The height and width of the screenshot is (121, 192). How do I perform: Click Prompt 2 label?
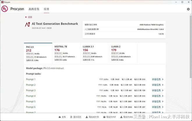point(31,85)
